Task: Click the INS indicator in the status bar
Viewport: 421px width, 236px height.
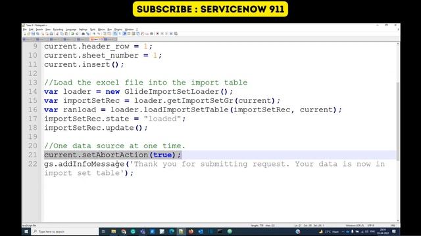Action: 393,226
